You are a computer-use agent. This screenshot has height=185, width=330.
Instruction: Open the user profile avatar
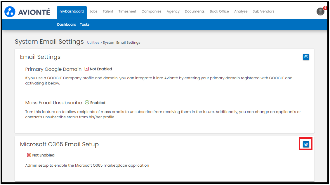320,12
